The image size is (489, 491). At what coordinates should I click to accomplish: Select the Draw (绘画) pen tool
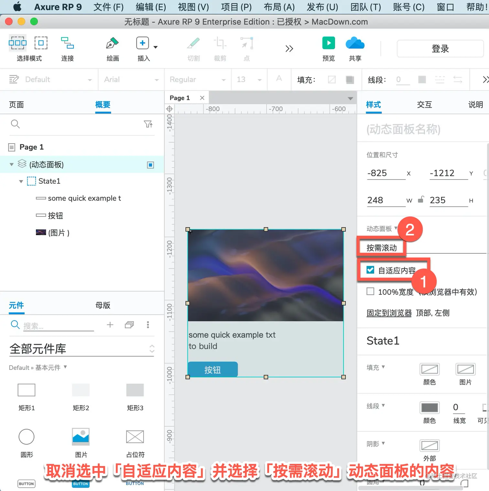pos(112,43)
